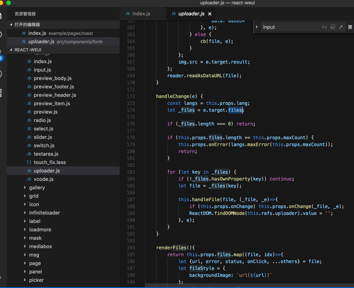Image resolution: width=354 pixels, height=288 pixels.
Task: Toggle whole word match in find widget
Action: [333, 27]
